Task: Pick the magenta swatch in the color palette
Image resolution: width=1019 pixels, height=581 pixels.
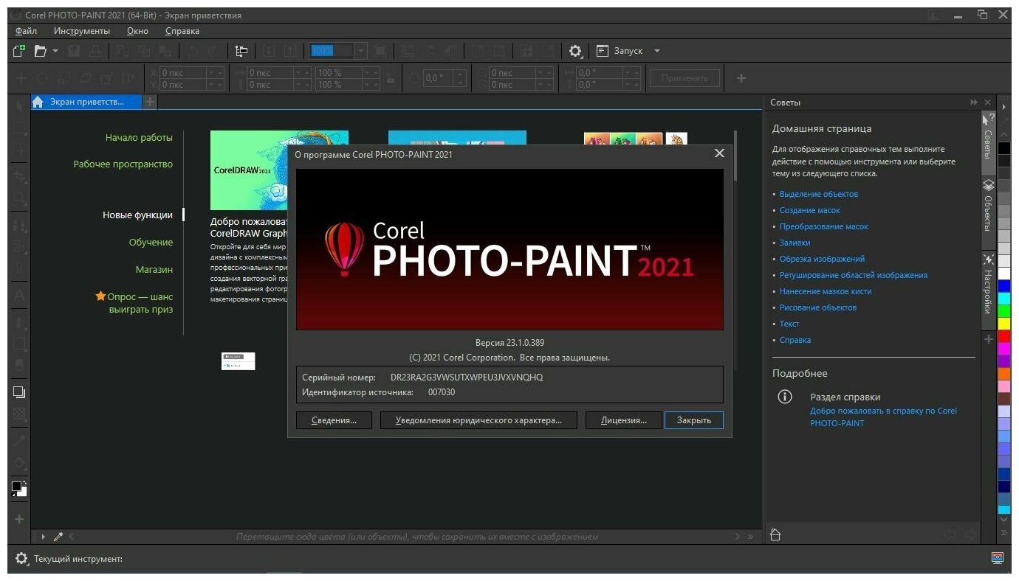Action: (x=1004, y=349)
